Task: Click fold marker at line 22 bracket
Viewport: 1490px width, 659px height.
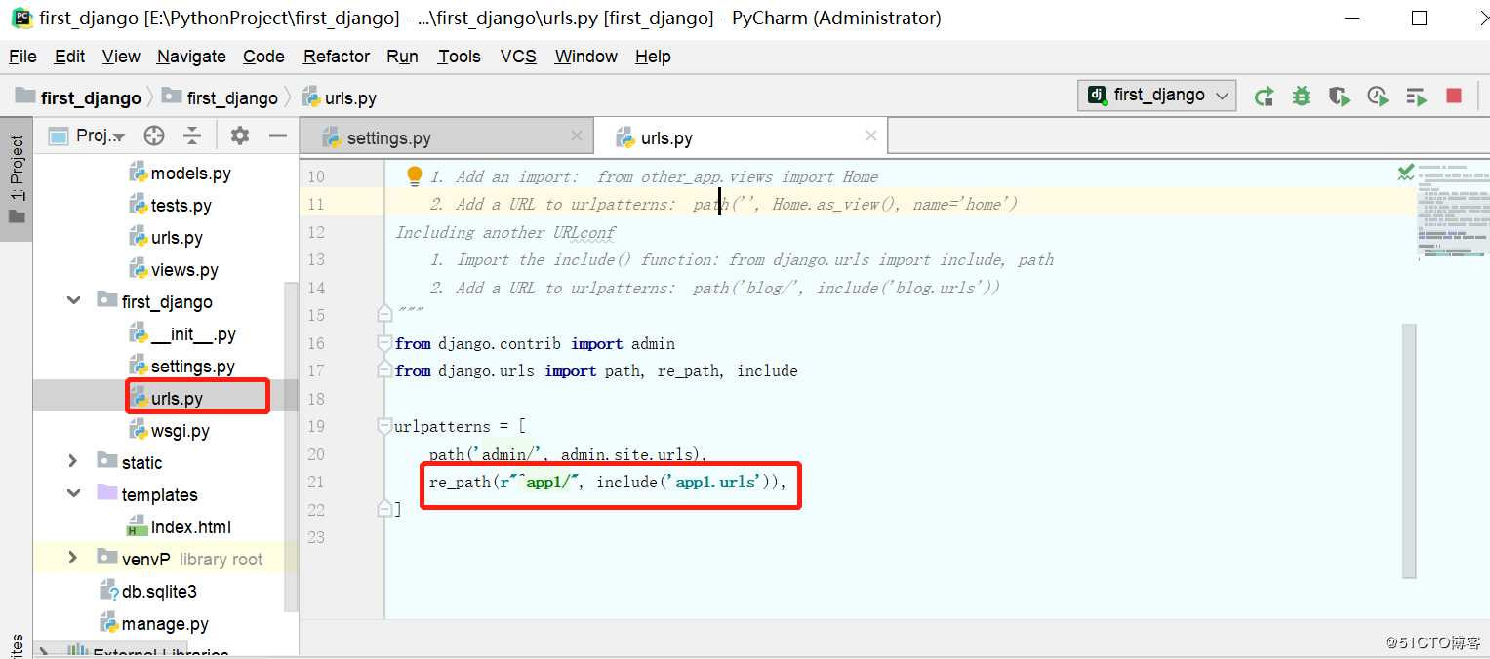Action: coord(384,509)
